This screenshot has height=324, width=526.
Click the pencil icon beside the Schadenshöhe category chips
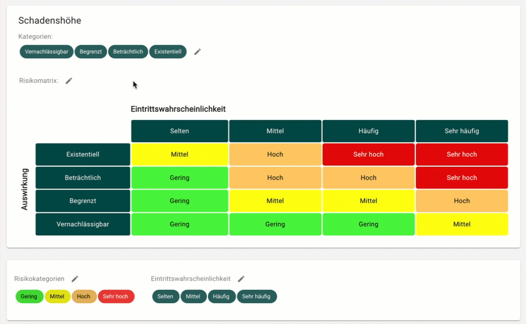(x=198, y=52)
